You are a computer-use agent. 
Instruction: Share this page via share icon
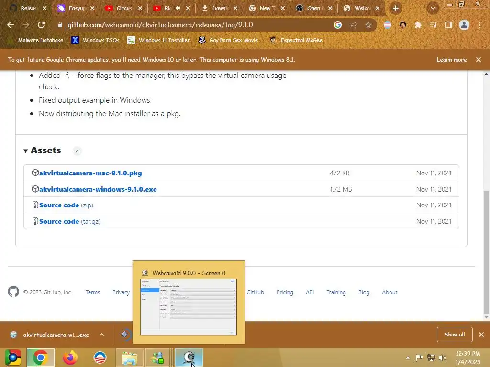[x=353, y=25]
